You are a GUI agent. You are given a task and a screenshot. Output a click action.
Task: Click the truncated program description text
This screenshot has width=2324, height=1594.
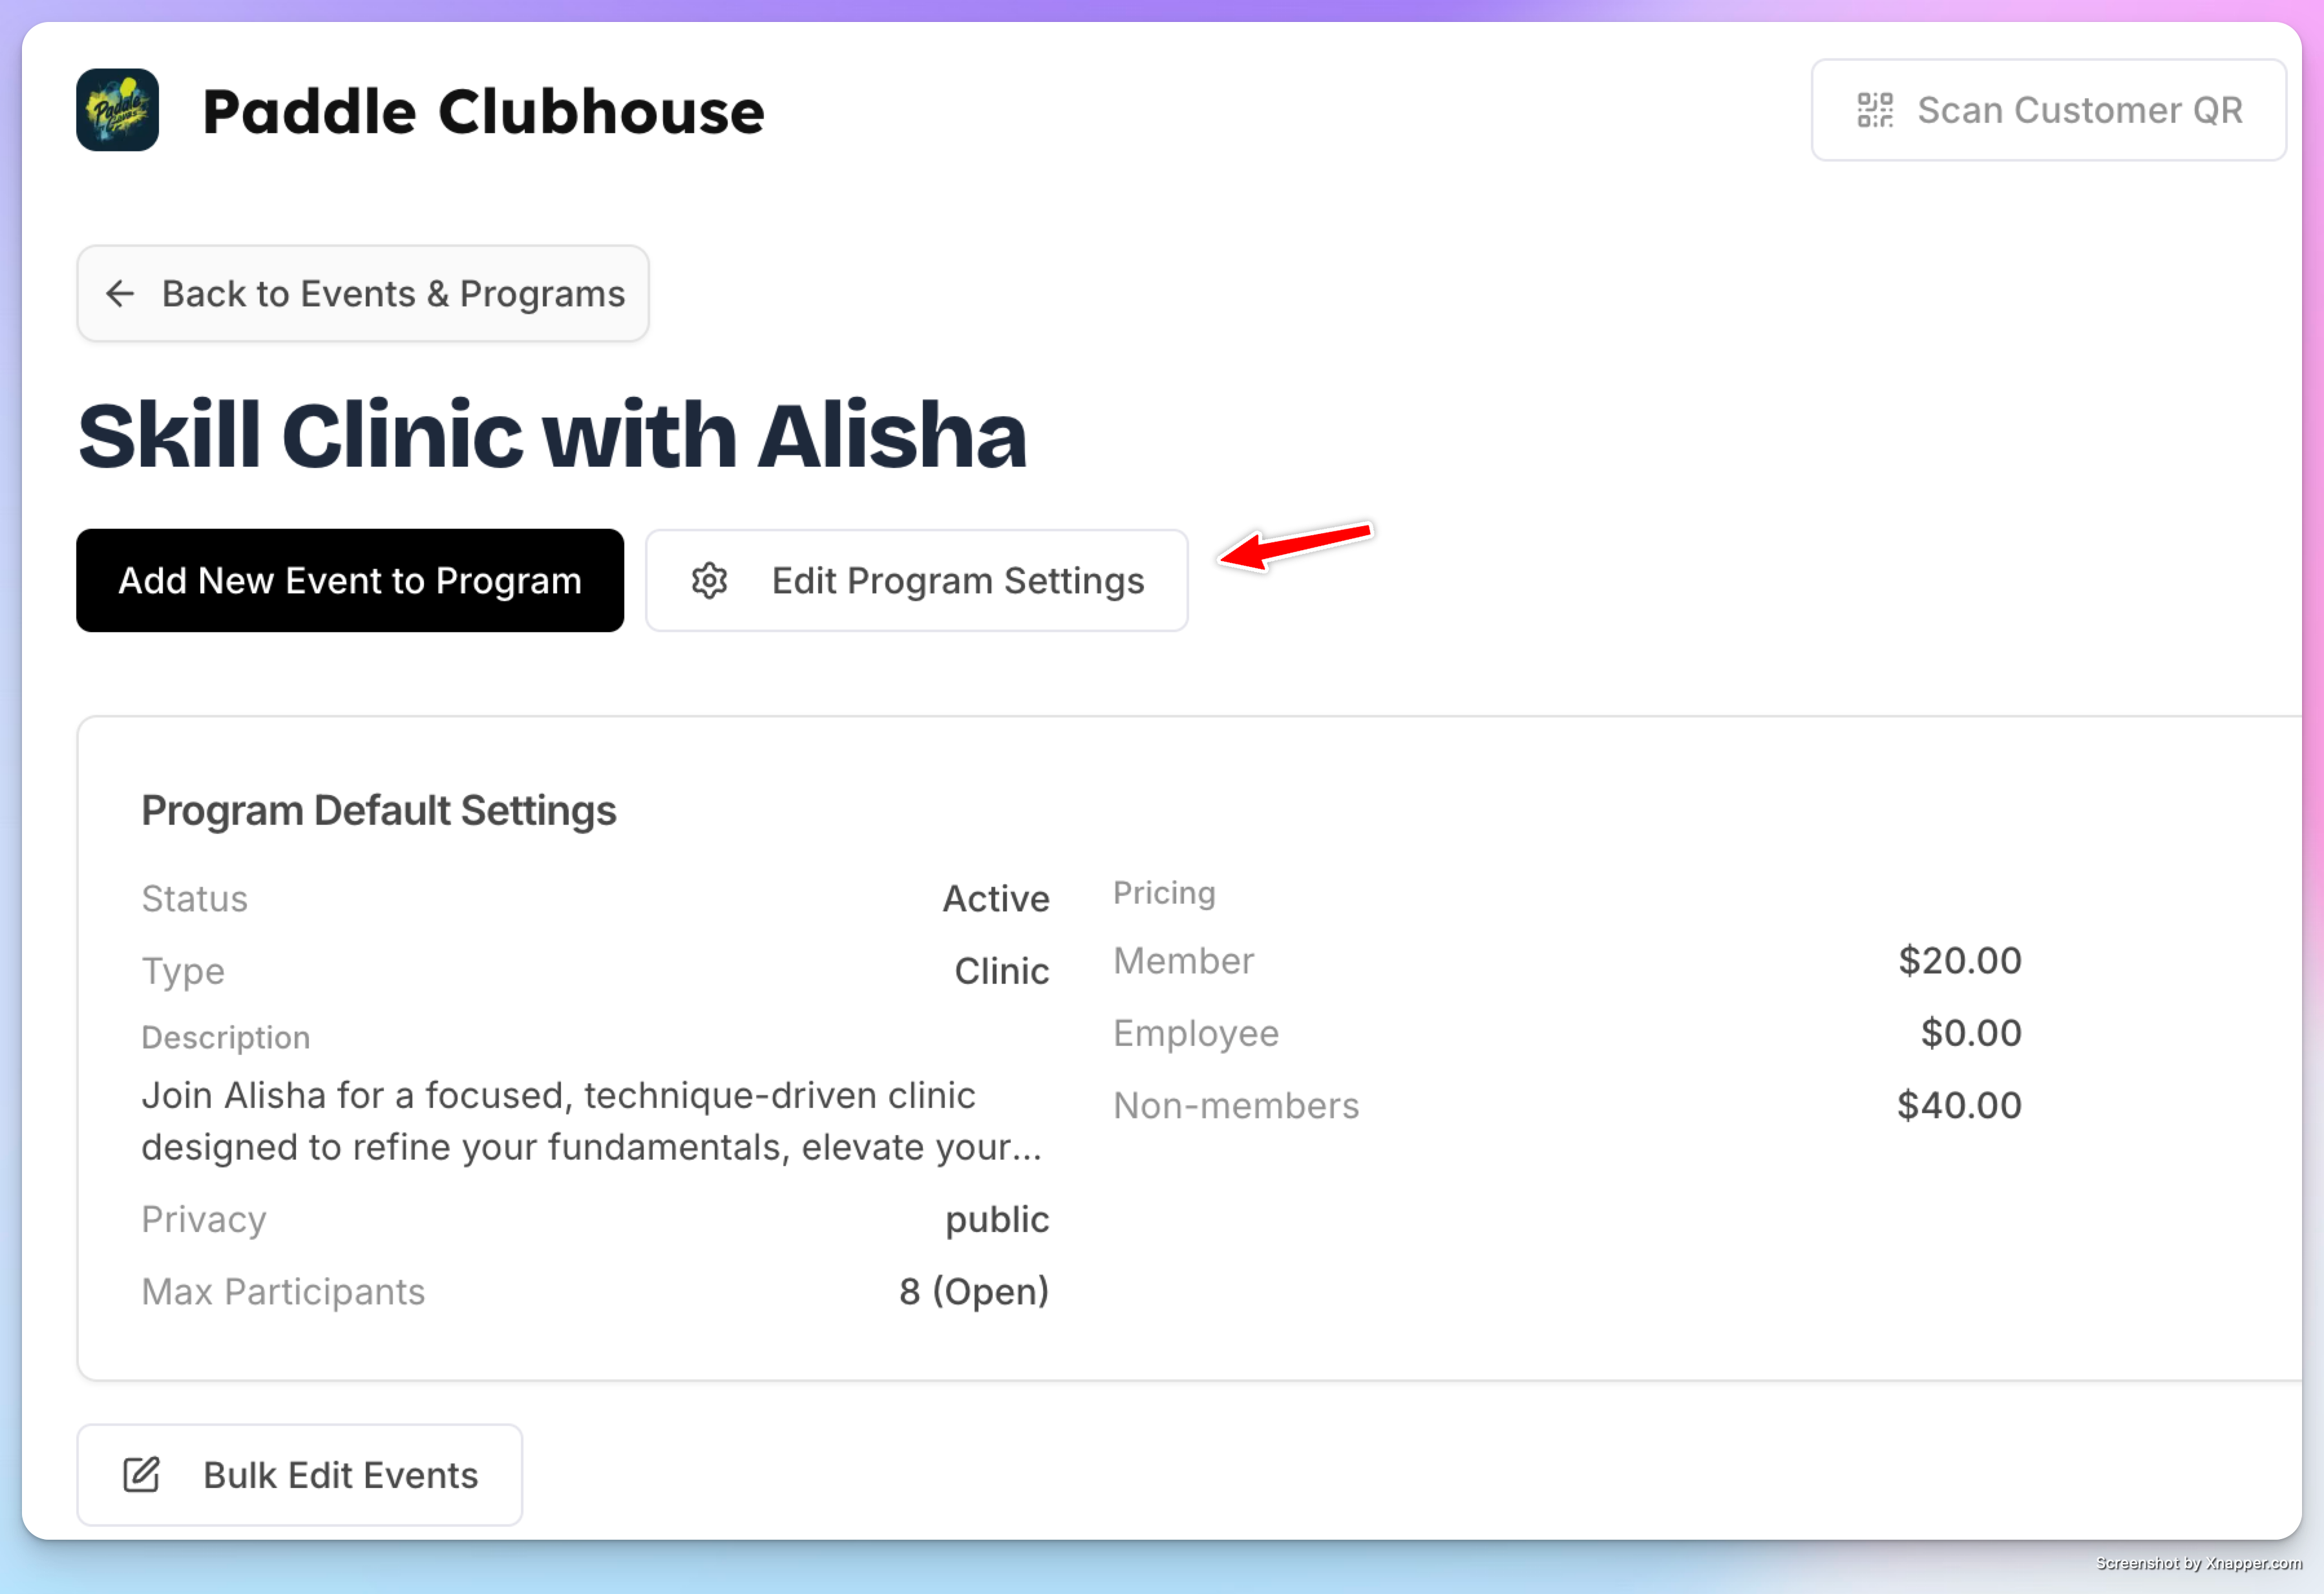pyautogui.click(x=592, y=1122)
